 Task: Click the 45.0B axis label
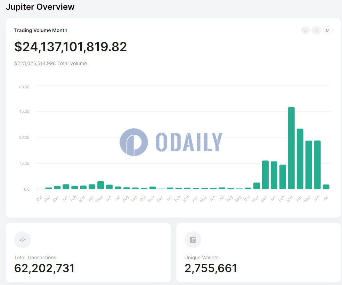pyautogui.click(x=24, y=111)
